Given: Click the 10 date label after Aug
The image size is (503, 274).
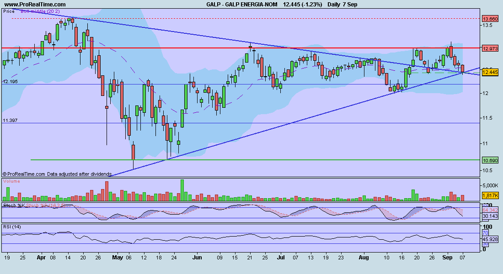Looking at the screenshot, I should click(x=386, y=258).
